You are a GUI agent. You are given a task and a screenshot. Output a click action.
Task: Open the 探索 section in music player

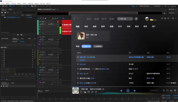pos(111,19)
